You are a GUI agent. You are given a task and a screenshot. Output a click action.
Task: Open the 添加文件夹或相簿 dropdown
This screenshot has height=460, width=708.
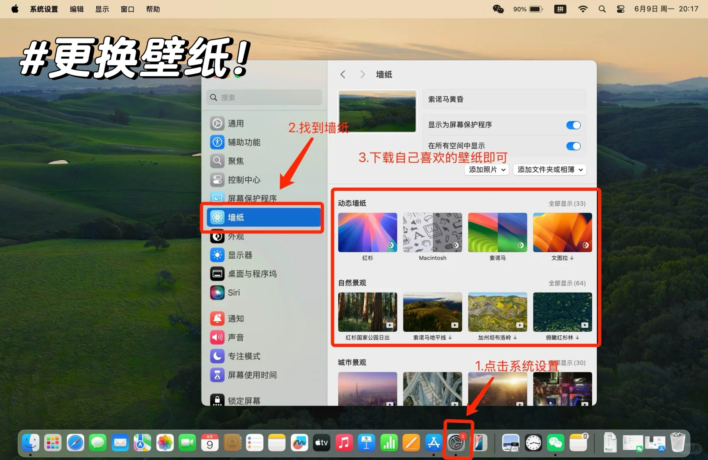pyautogui.click(x=550, y=170)
